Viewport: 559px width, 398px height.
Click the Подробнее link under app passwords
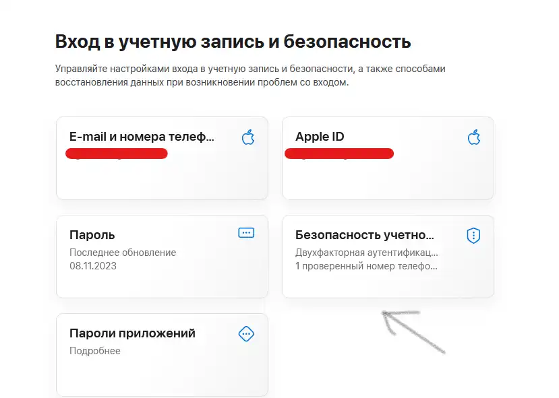coord(95,351)
